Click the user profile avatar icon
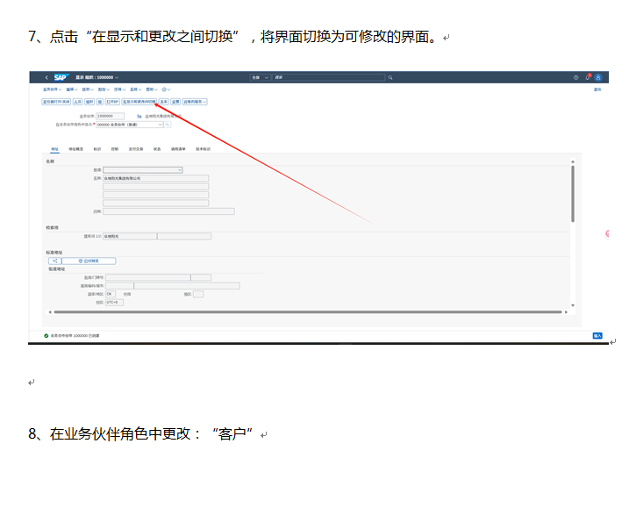The width and height of the screenshot is (629, 515). [x=598, y=77]
